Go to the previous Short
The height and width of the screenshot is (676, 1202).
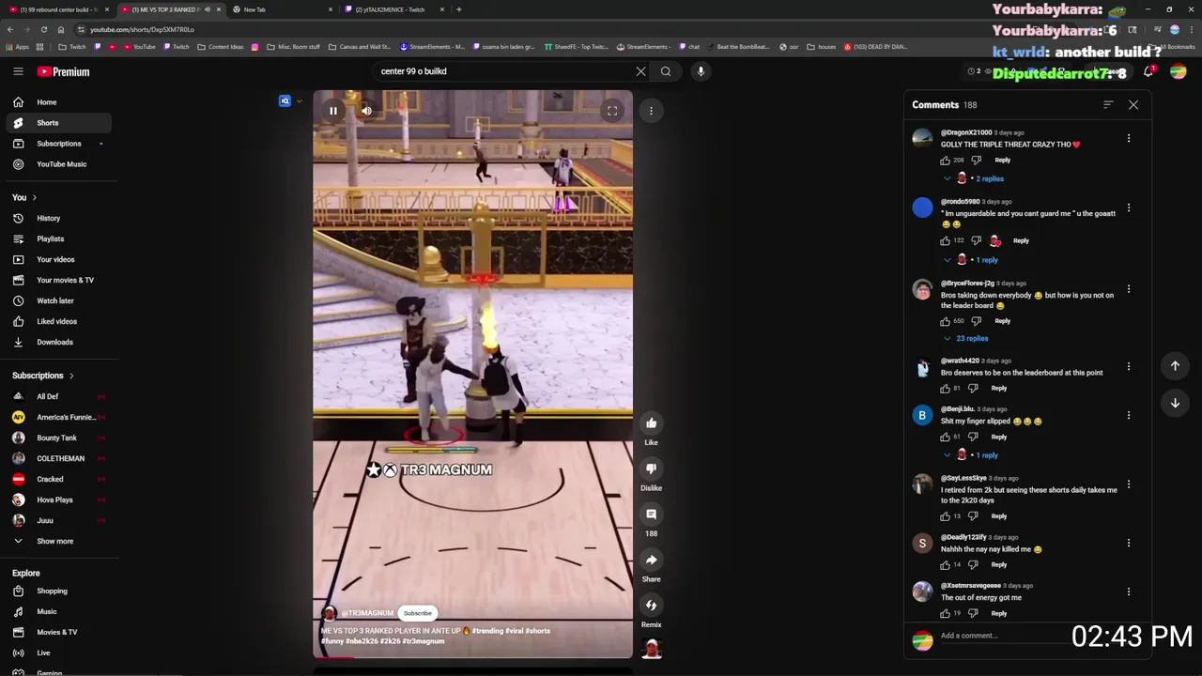coord(1175,366)
